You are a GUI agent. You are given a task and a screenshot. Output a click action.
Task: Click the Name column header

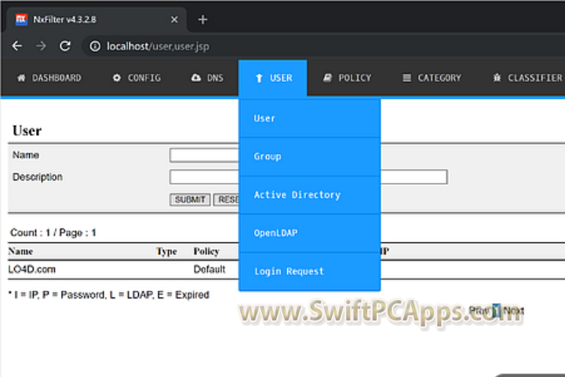click(20, 251)
